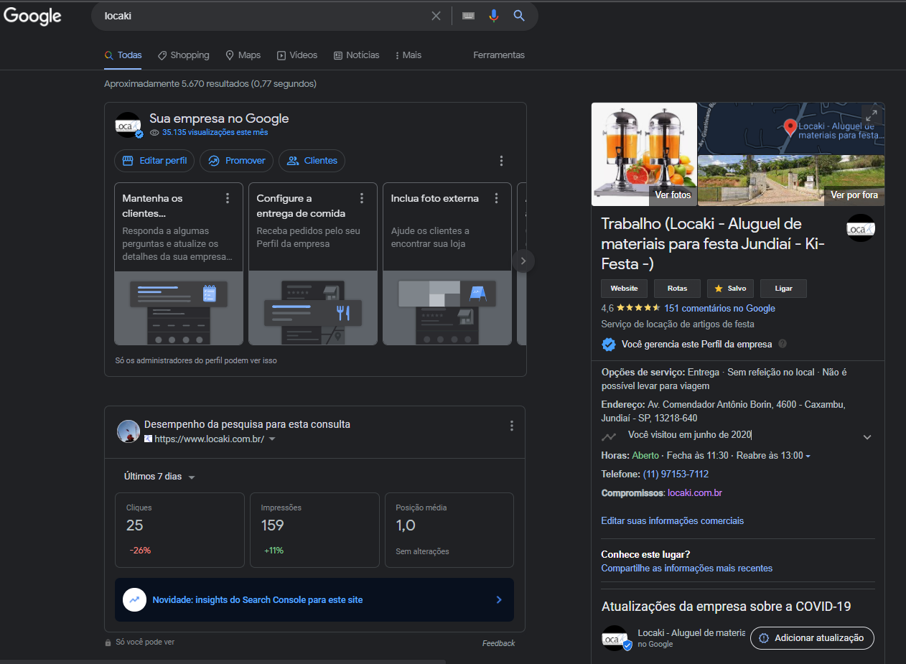Open the Últimos 7 dias dropdown
The width and height of the screenshot is (906, 664).
pyautogui.click(x=159, y=477)
